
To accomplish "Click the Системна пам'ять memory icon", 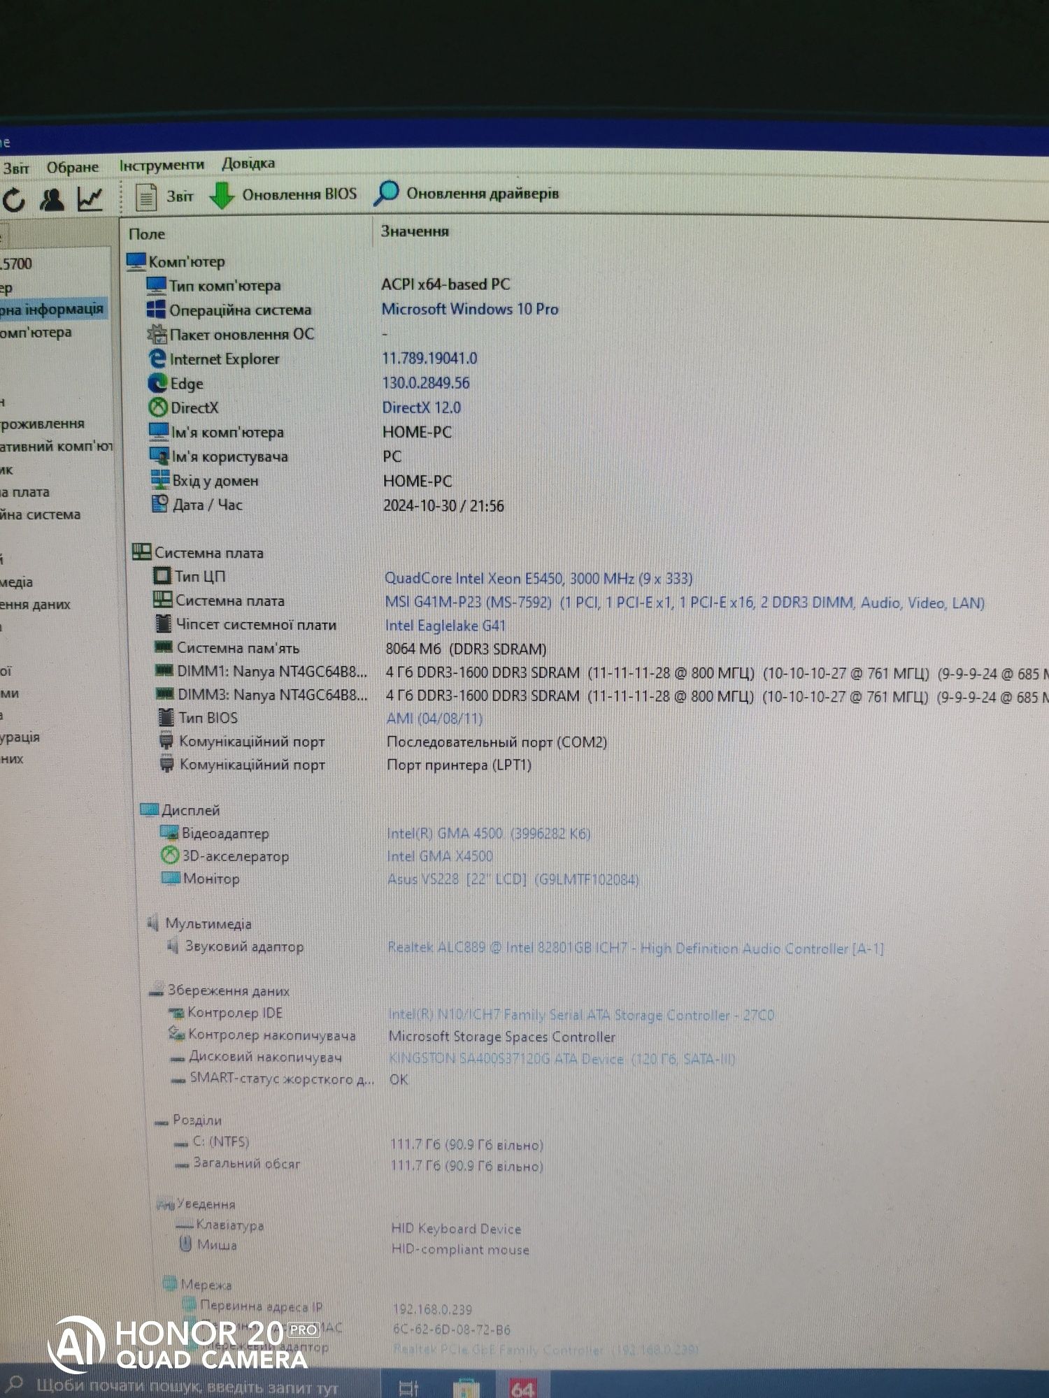I will click(163, 648).
